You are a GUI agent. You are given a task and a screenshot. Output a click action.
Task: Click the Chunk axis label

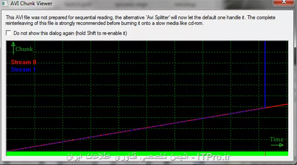point(24,49)
